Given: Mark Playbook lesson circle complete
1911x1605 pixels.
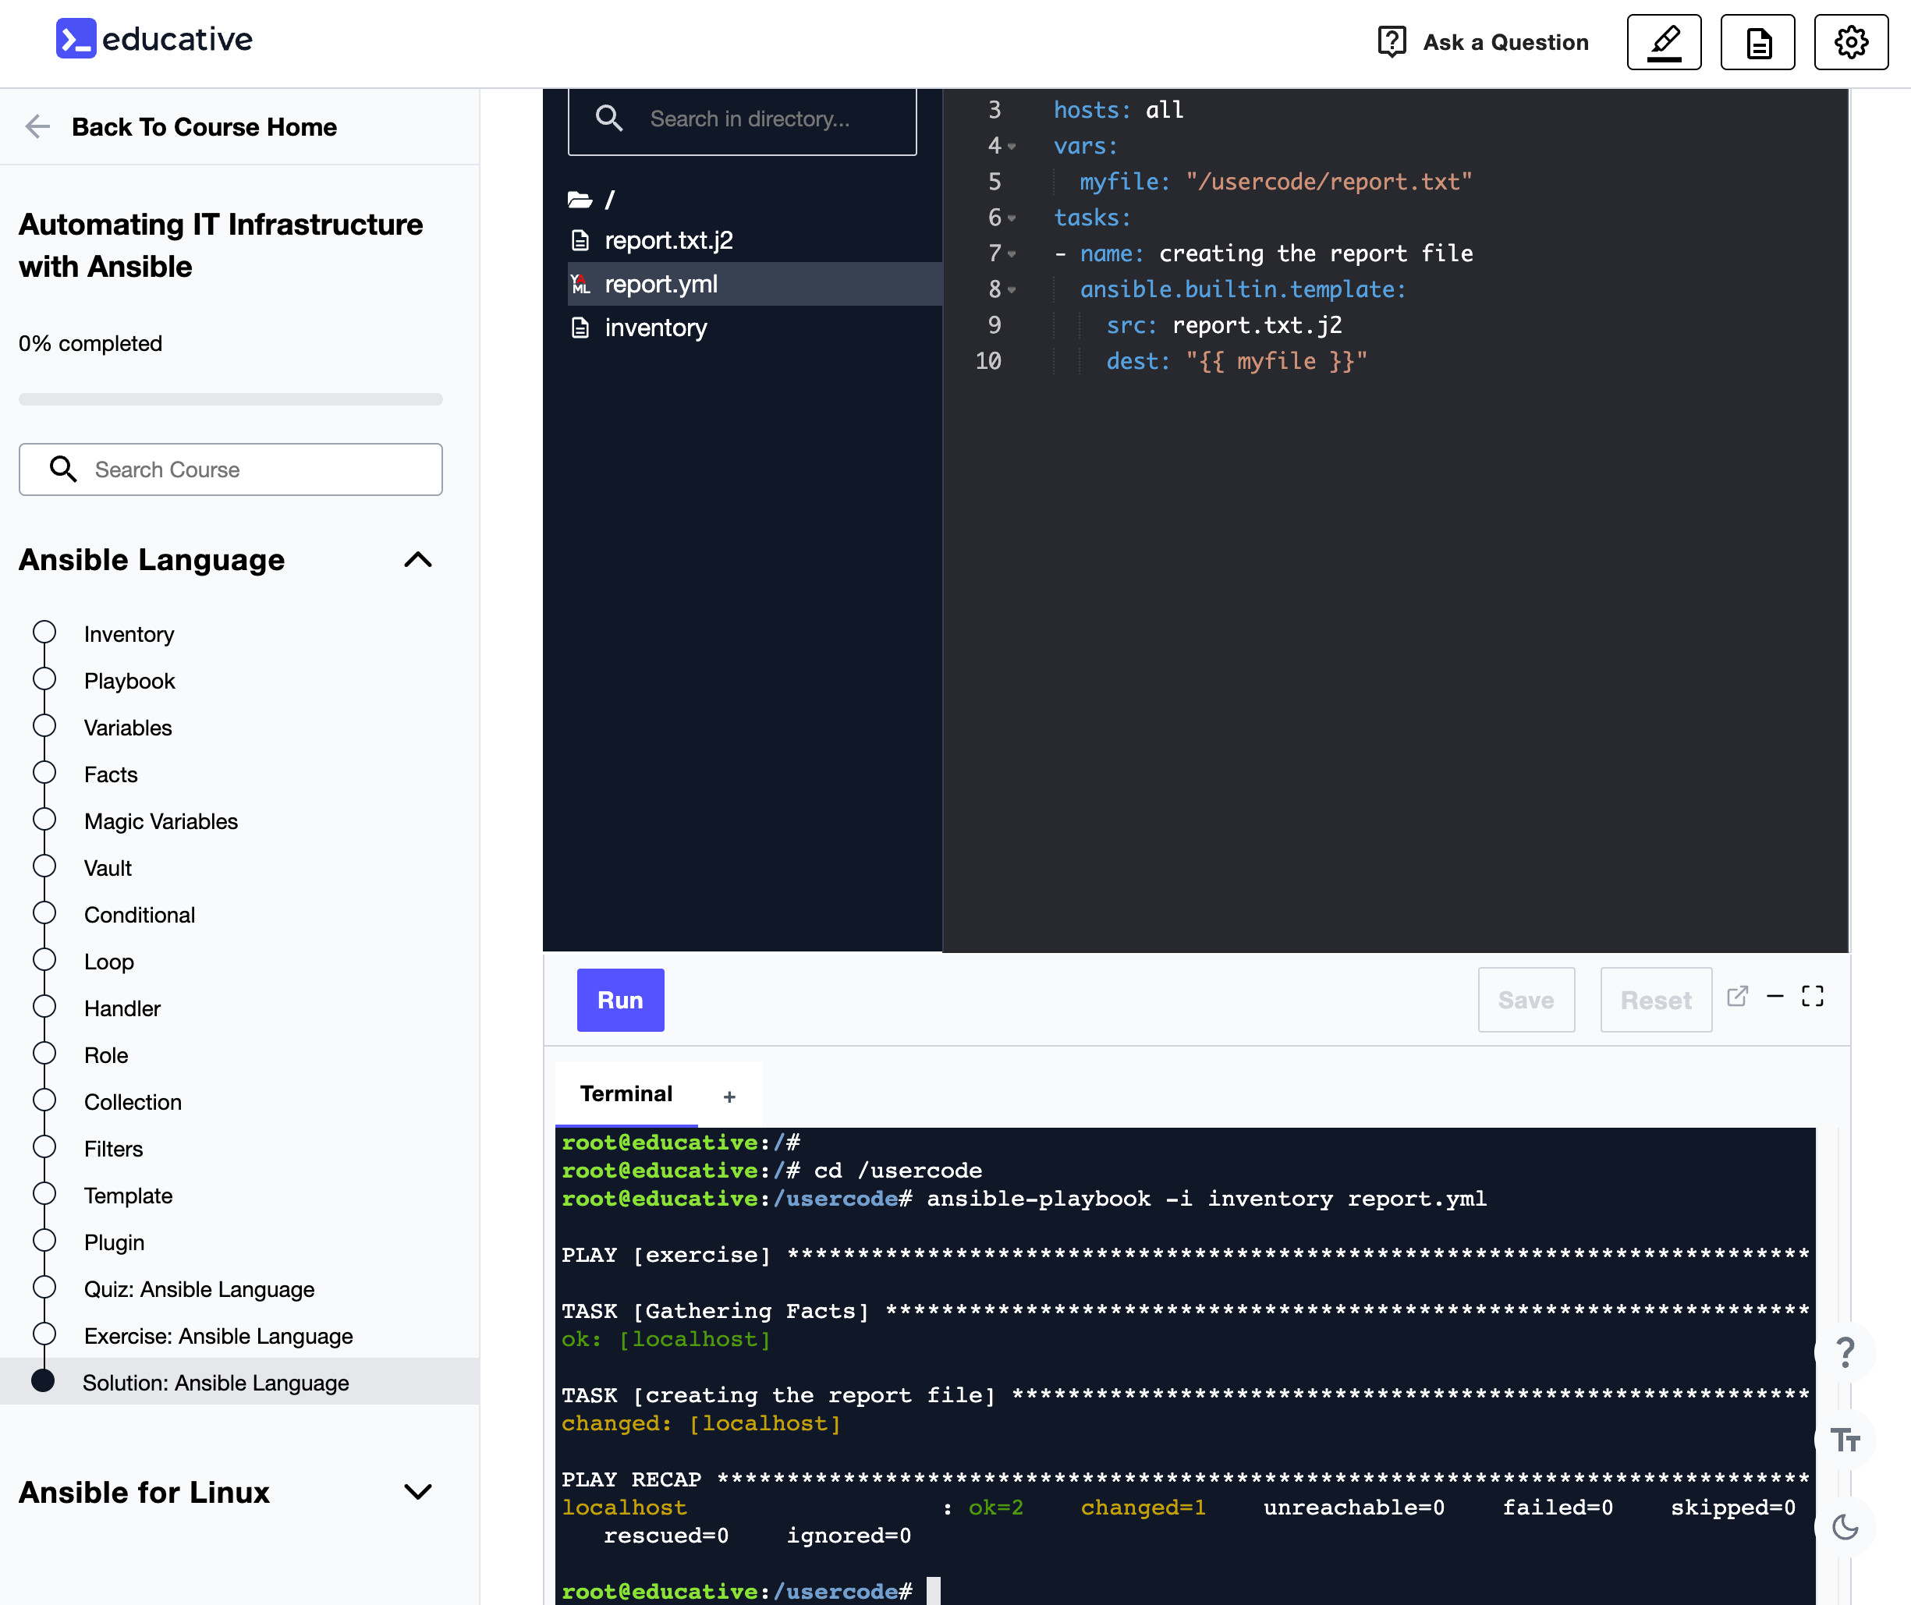Looking at the screenshot, I should [x=44, y=678].
